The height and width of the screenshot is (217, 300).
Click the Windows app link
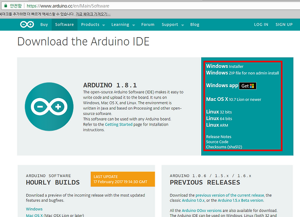coord(222,85)
